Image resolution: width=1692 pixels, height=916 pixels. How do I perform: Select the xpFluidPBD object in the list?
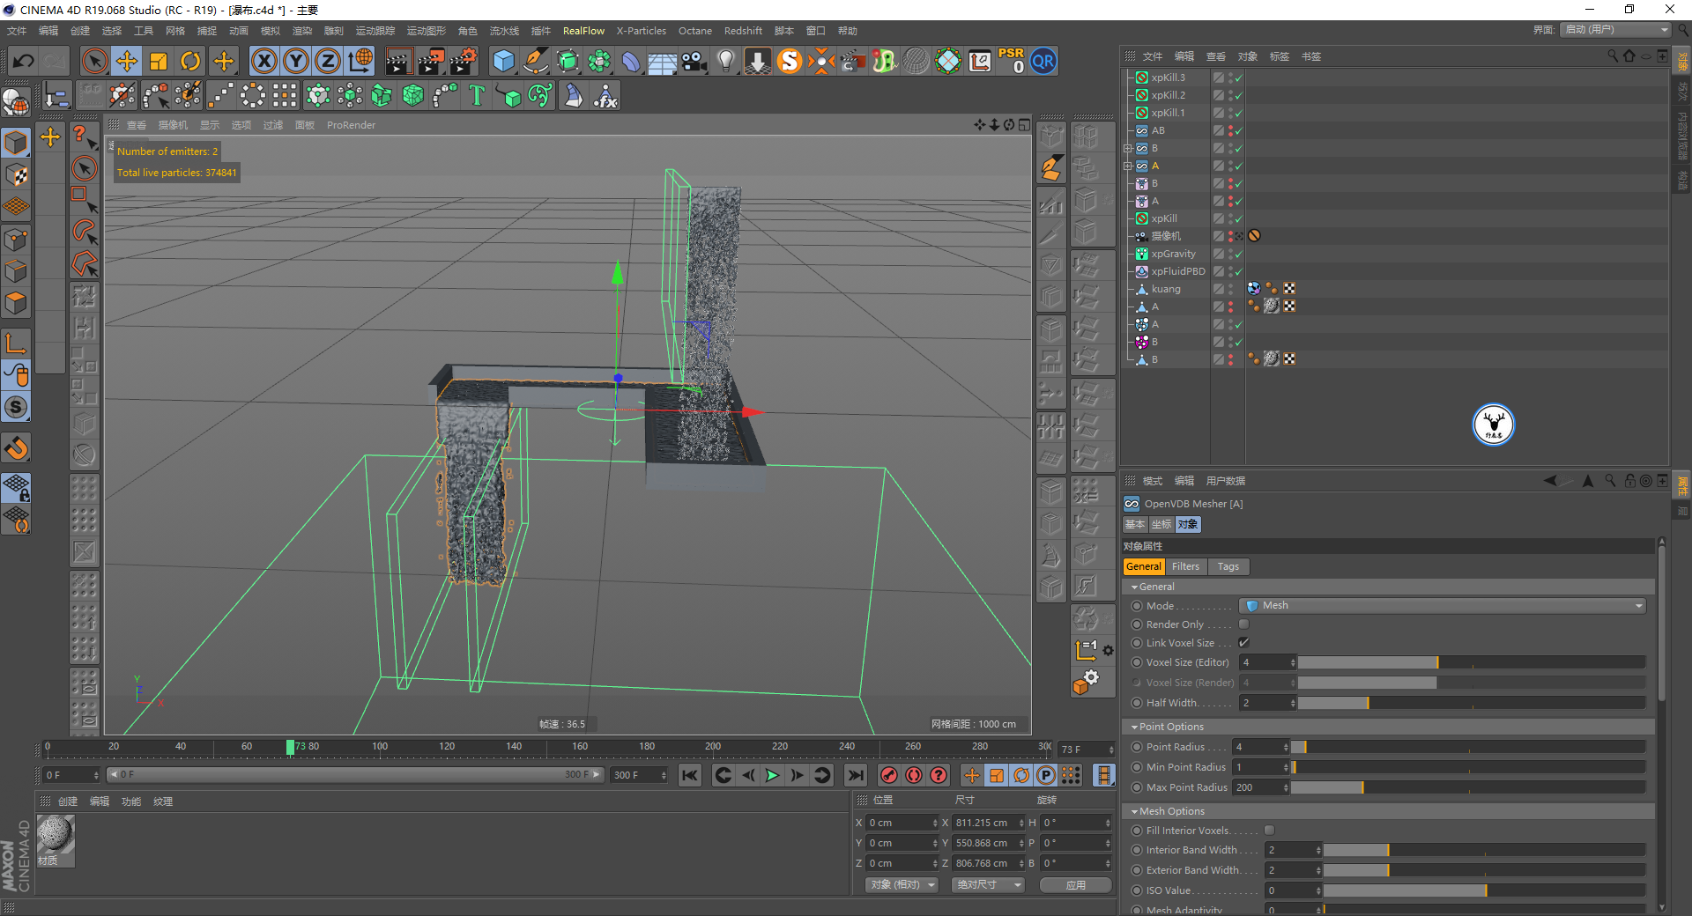tap(1177, 271)
